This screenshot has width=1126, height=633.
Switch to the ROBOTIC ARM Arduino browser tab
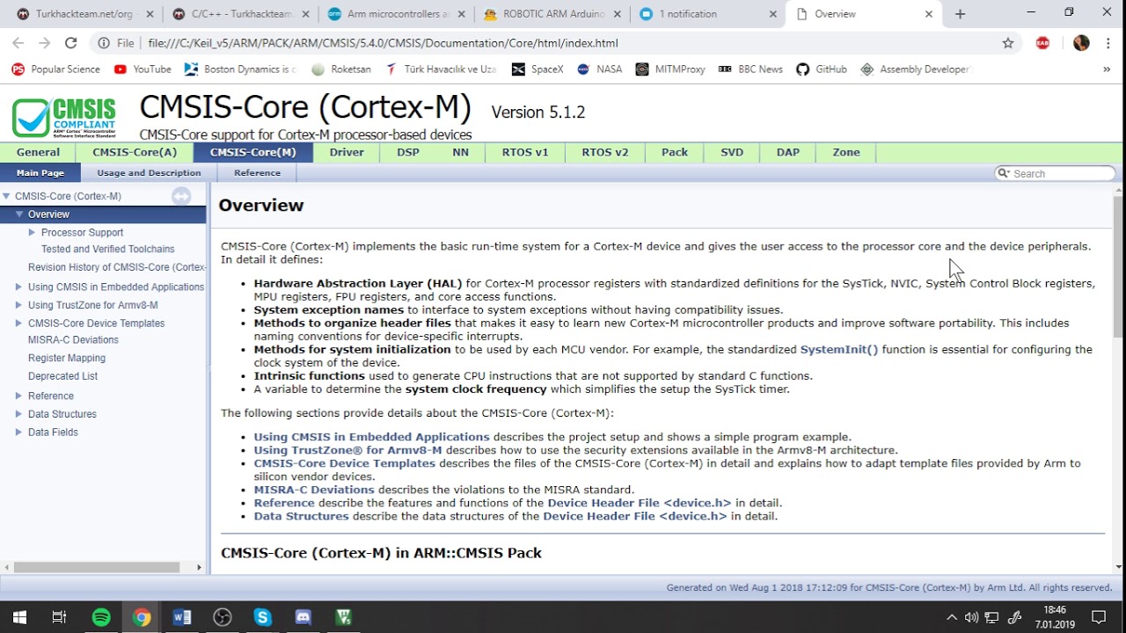pyautogui.click(x=553, y=14)
